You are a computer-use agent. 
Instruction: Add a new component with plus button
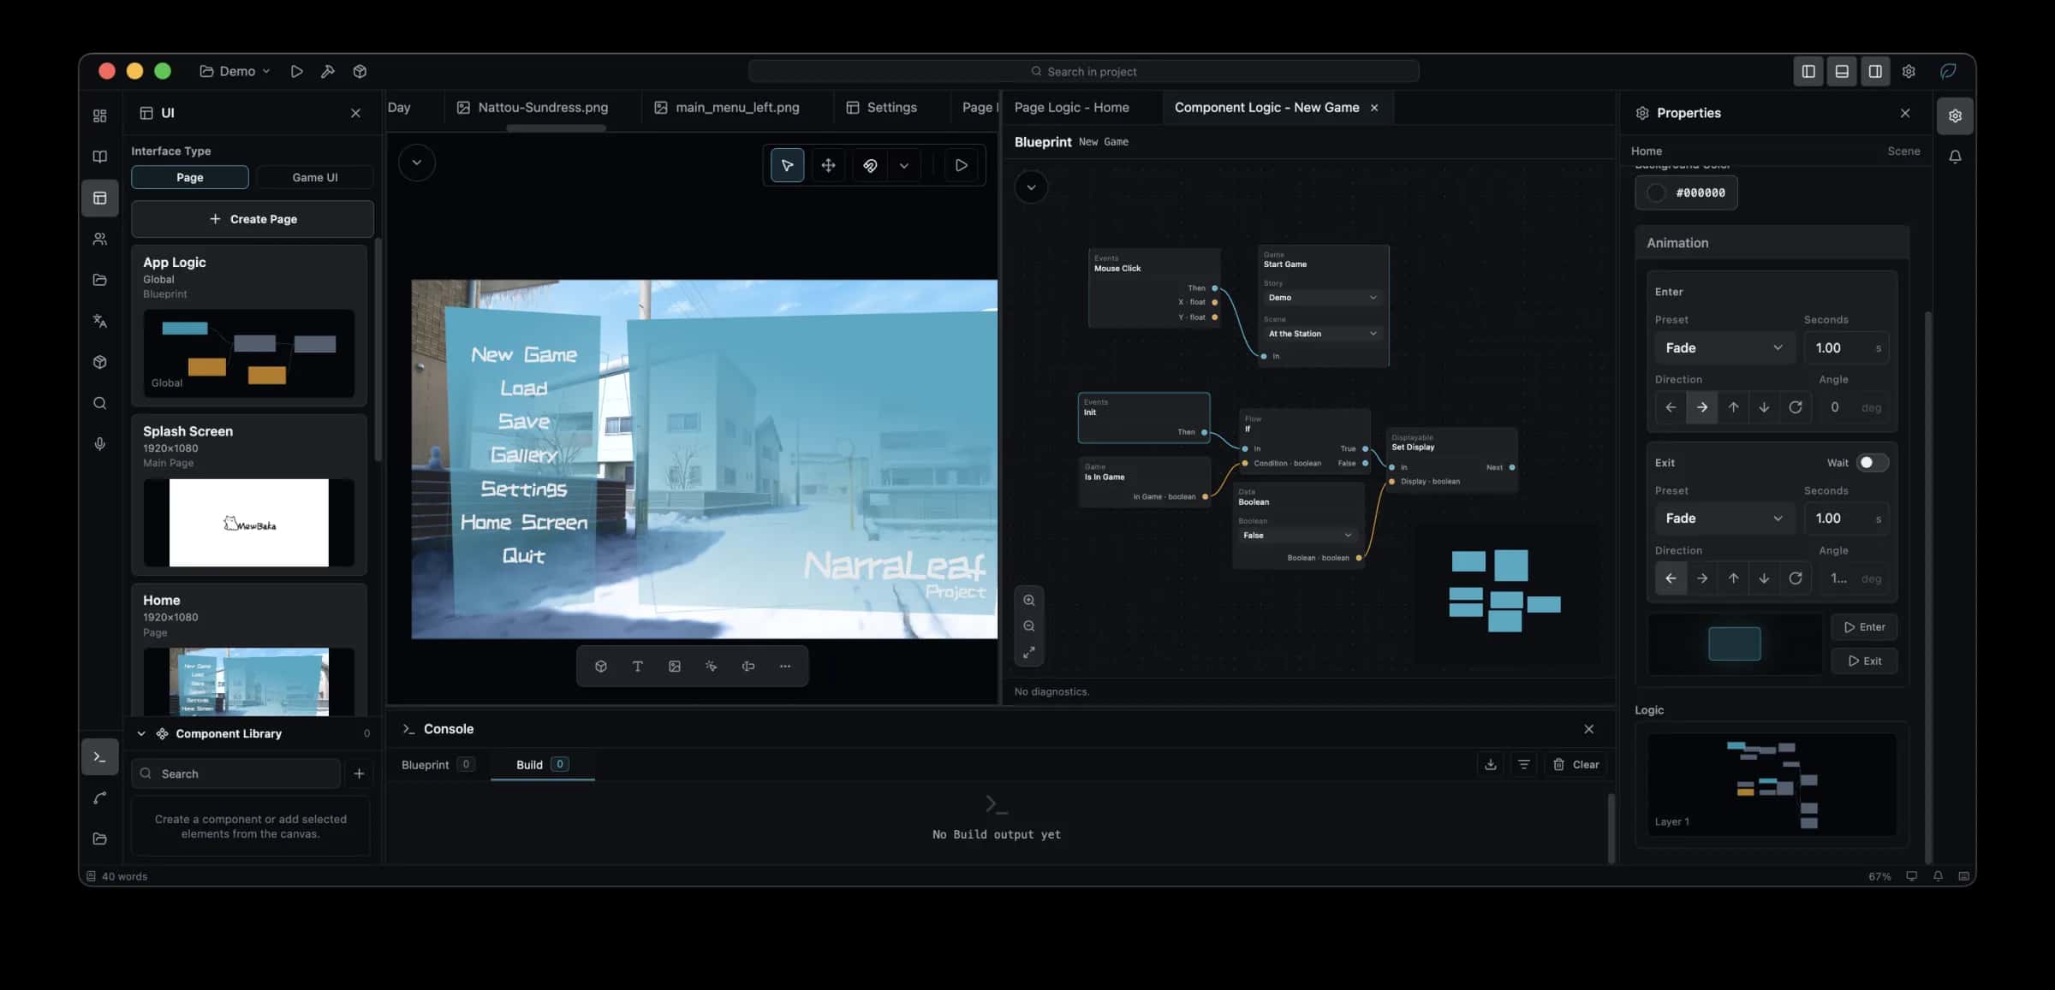coord(359,774)
